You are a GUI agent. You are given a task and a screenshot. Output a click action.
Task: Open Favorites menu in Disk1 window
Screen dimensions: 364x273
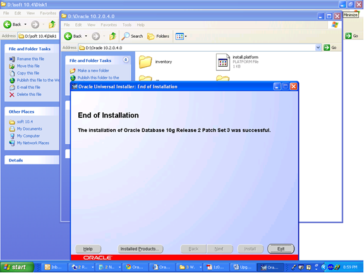coord(48,13)
